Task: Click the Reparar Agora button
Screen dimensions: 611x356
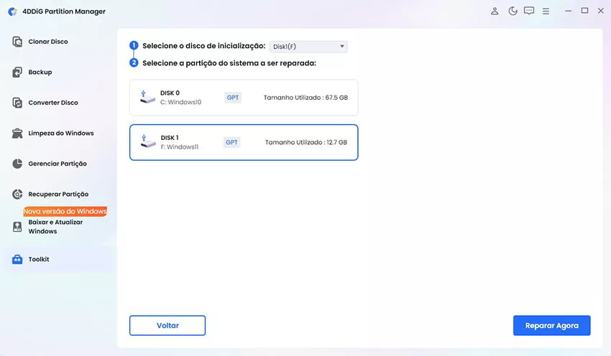Action: click(x=552, y=325)
